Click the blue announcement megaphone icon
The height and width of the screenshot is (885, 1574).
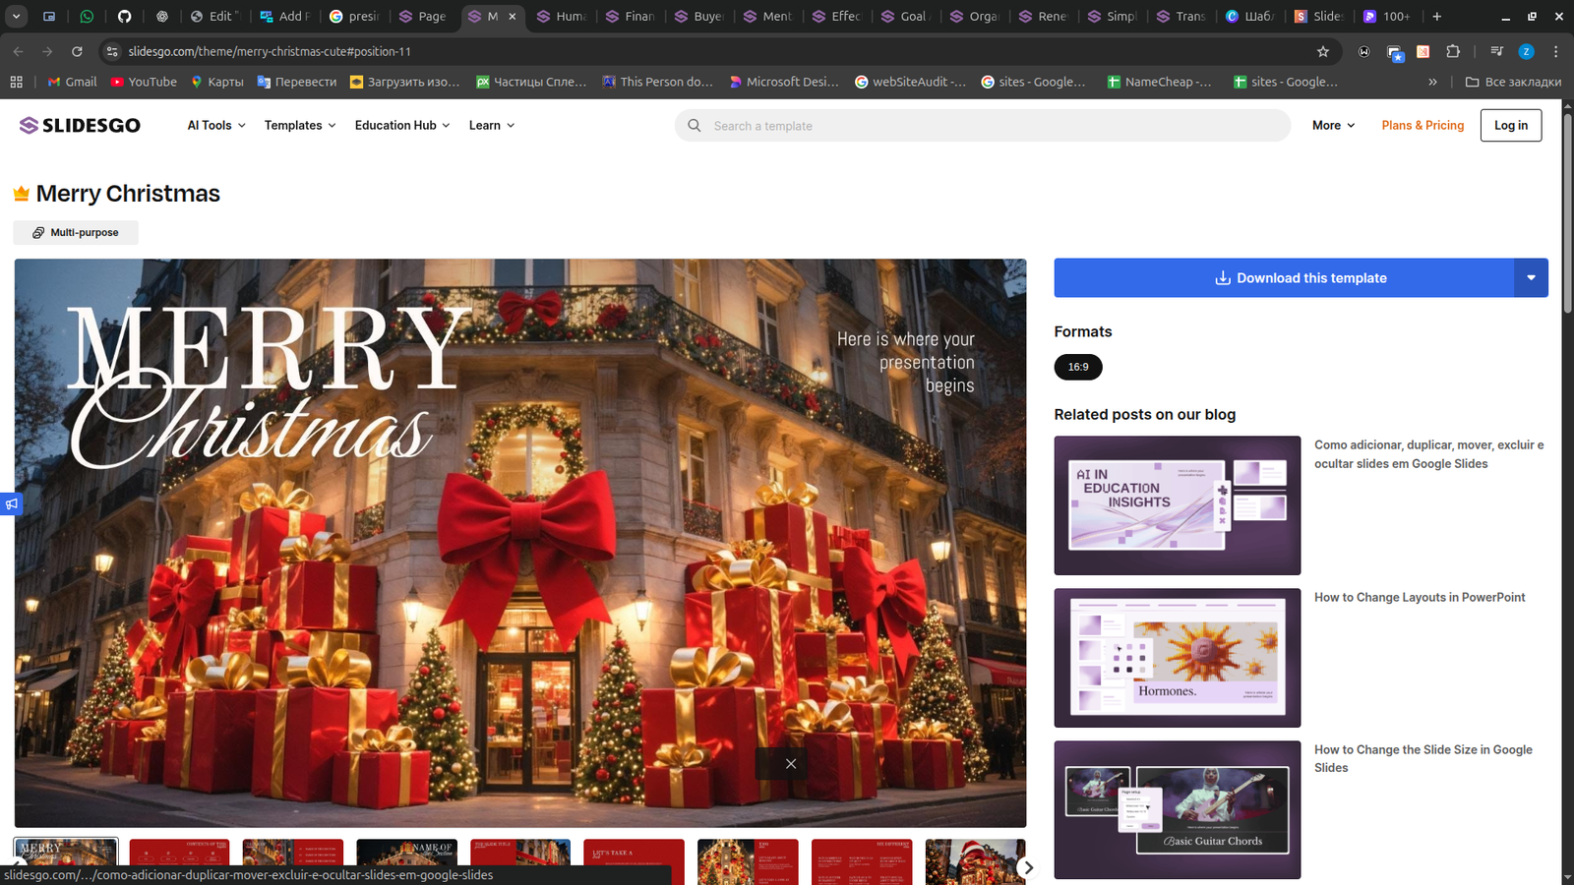coord(11,504)
